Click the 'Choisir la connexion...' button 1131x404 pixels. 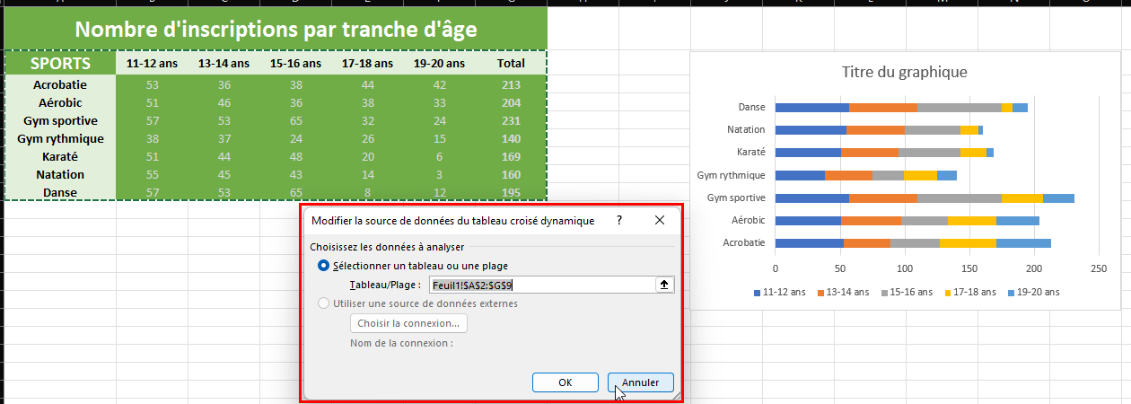click(408, 323)
